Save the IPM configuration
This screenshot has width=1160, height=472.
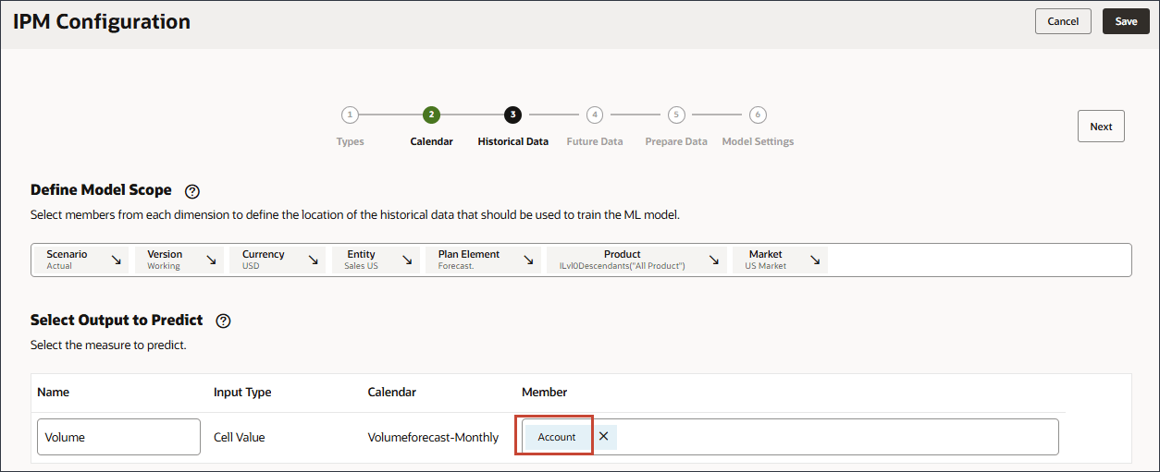[1126, 21]
